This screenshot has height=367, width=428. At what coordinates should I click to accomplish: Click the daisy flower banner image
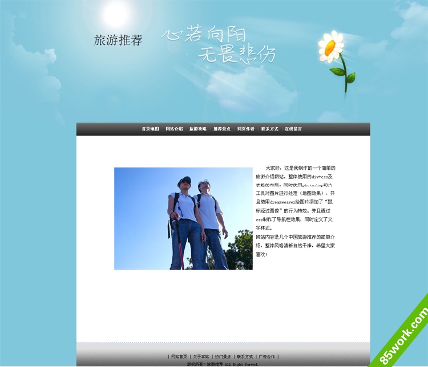[337, 62]
